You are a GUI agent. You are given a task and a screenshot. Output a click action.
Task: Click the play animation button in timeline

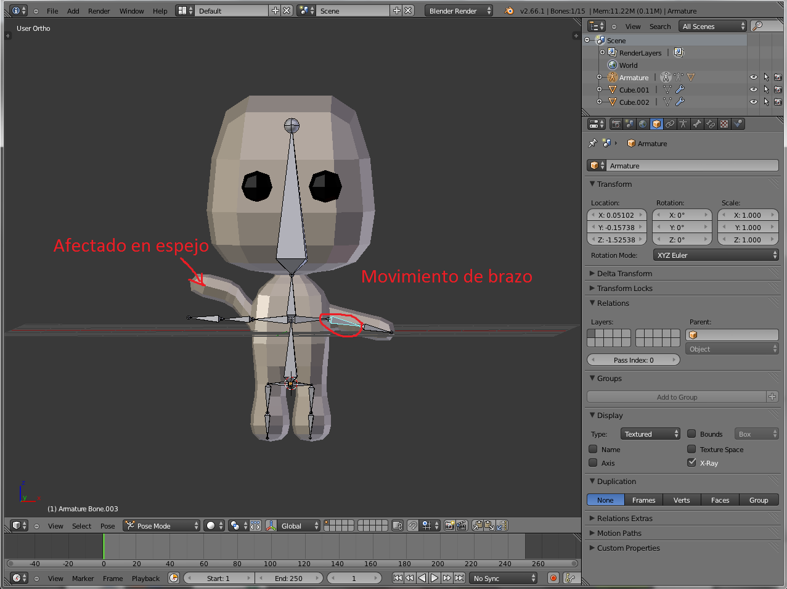[x=434, y=578]
